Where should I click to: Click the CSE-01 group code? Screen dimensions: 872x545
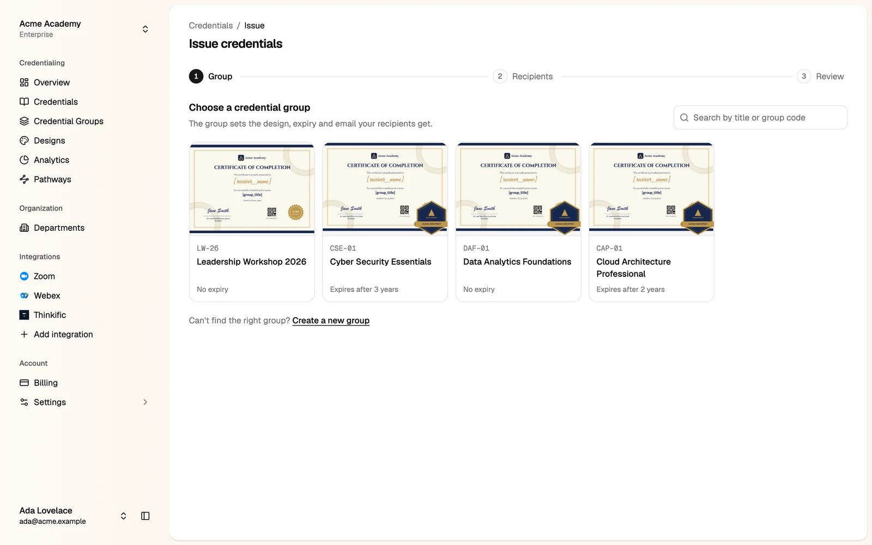point(343,248)
